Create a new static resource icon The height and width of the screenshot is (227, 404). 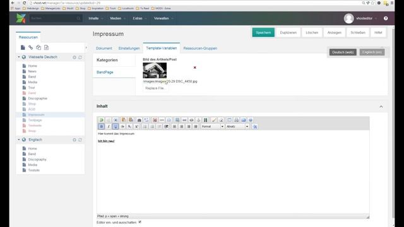tap(46, 47)
